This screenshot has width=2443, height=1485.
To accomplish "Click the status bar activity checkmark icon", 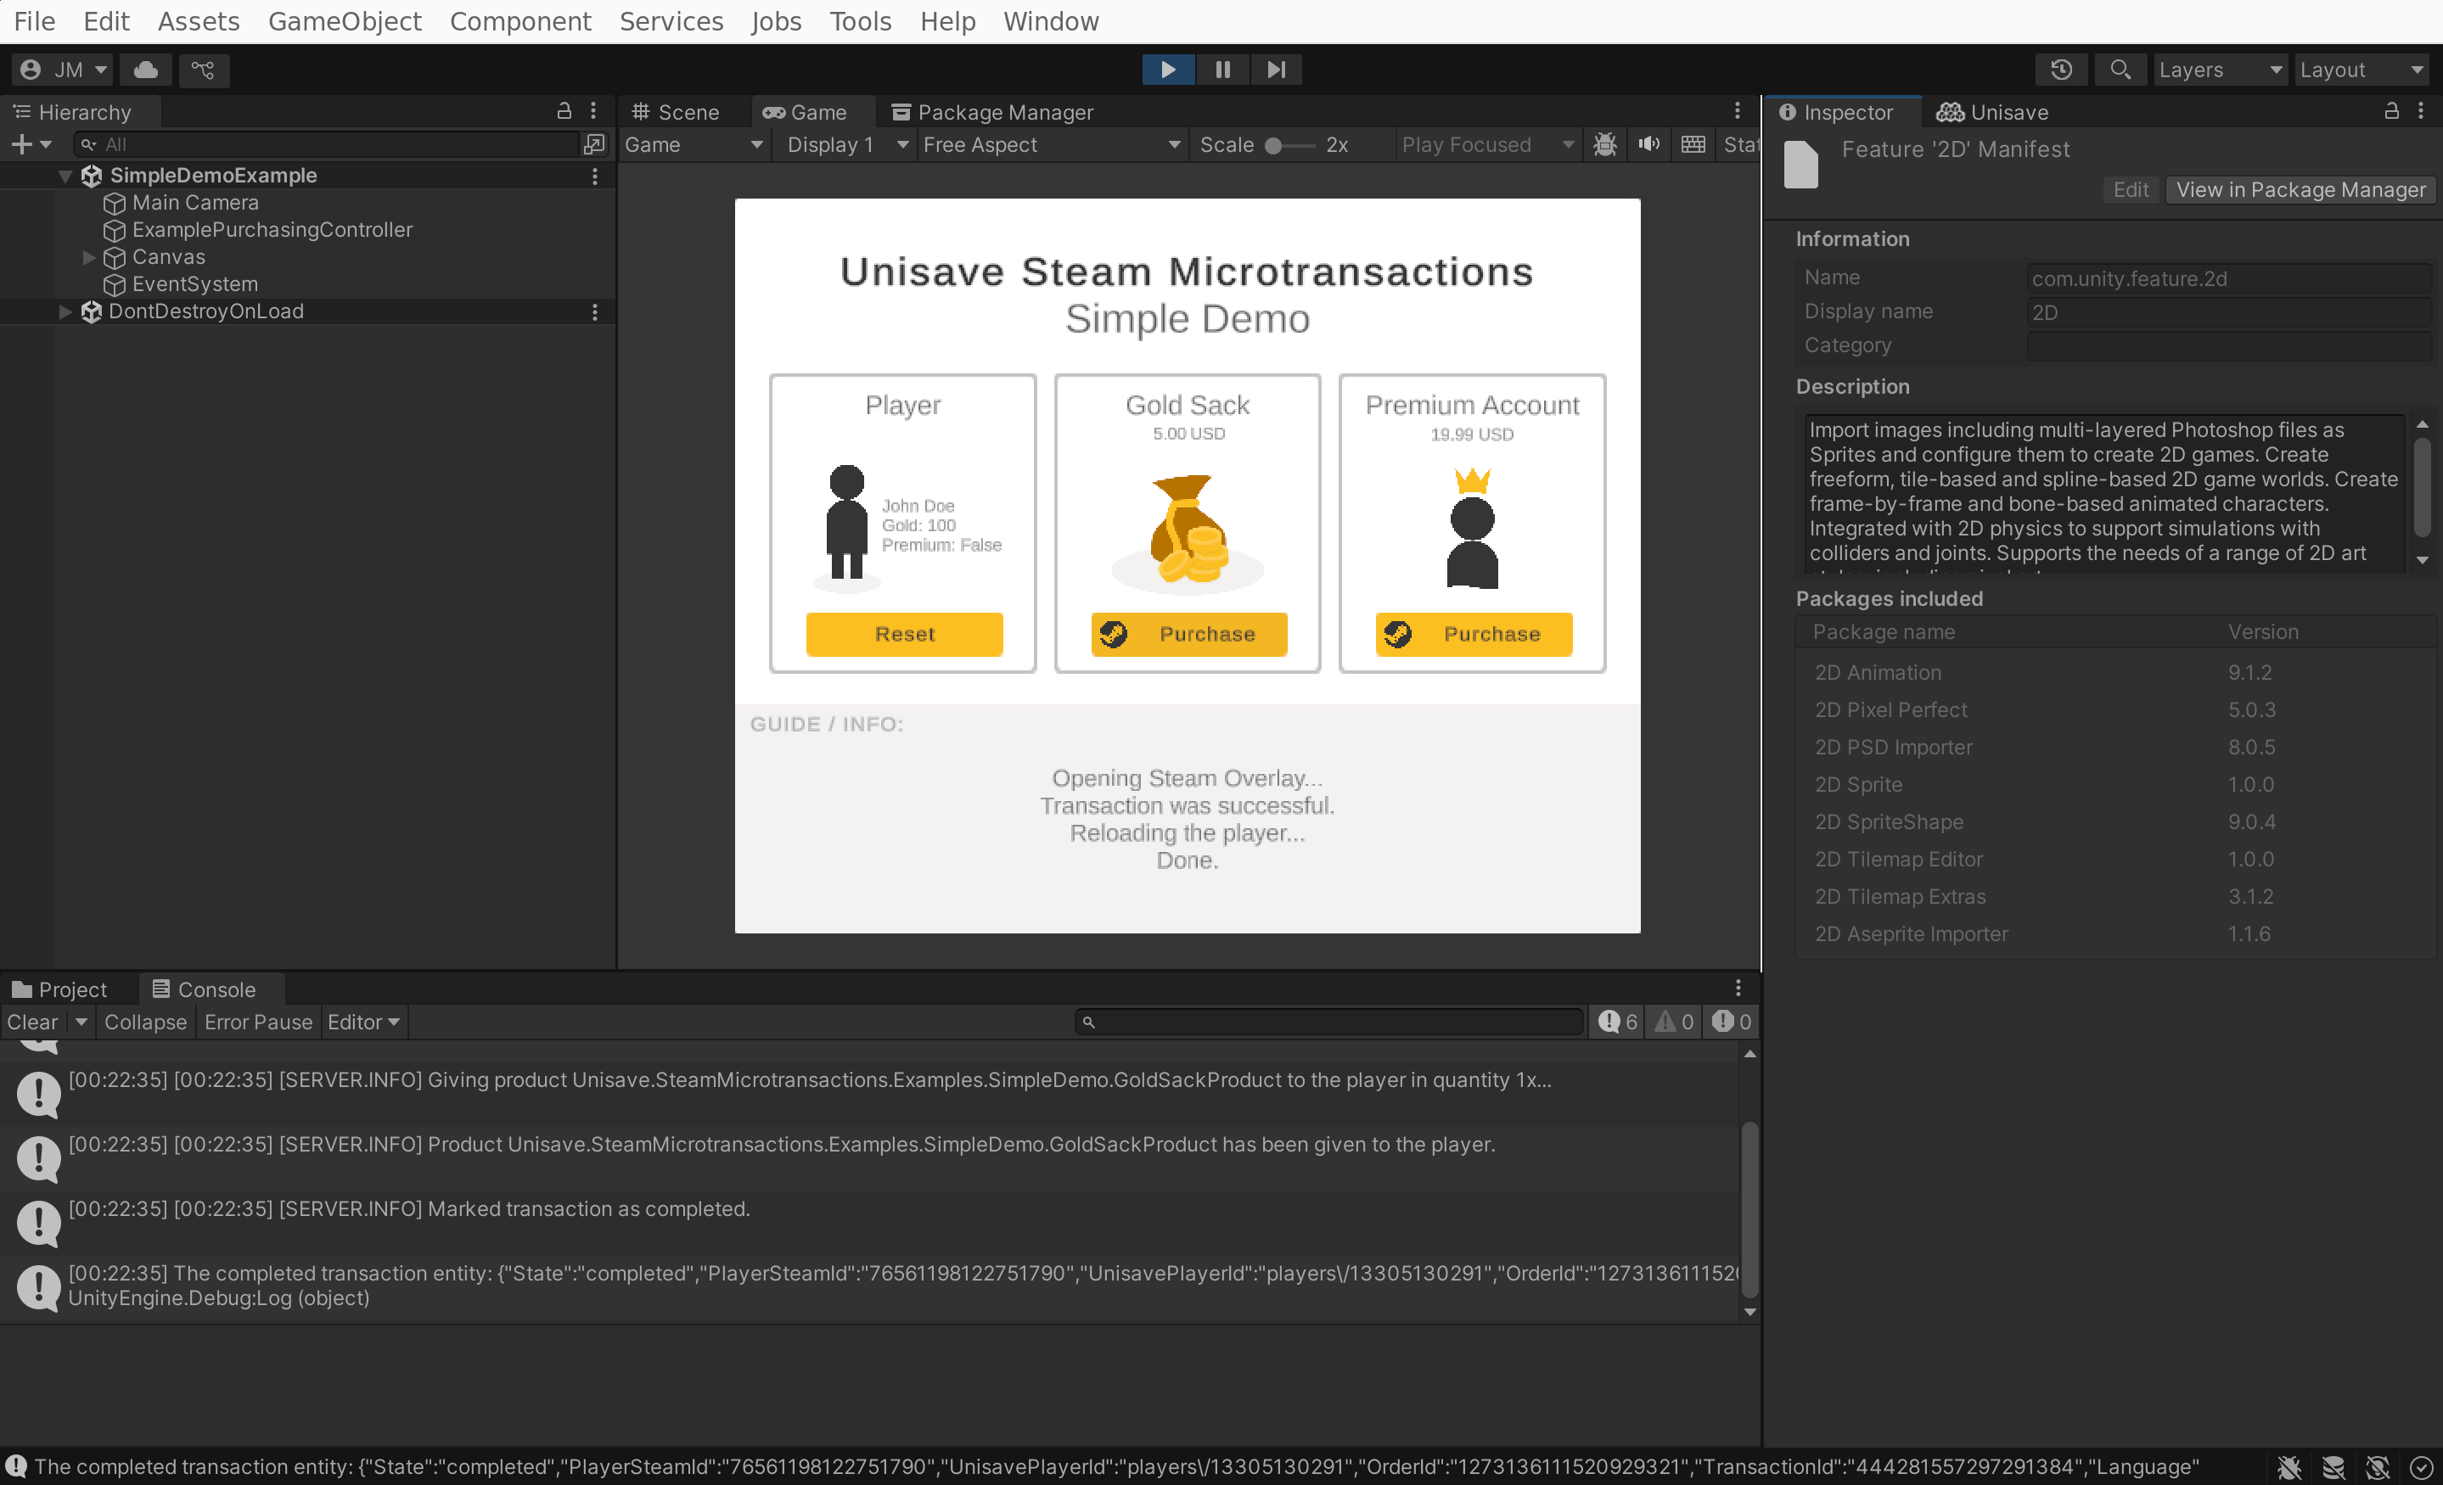I will (x=2420, y=1467).
